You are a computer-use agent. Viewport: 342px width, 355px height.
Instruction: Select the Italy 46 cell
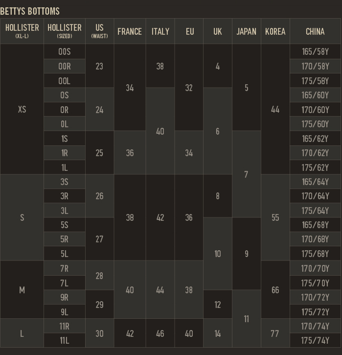(x=160, y=333)
